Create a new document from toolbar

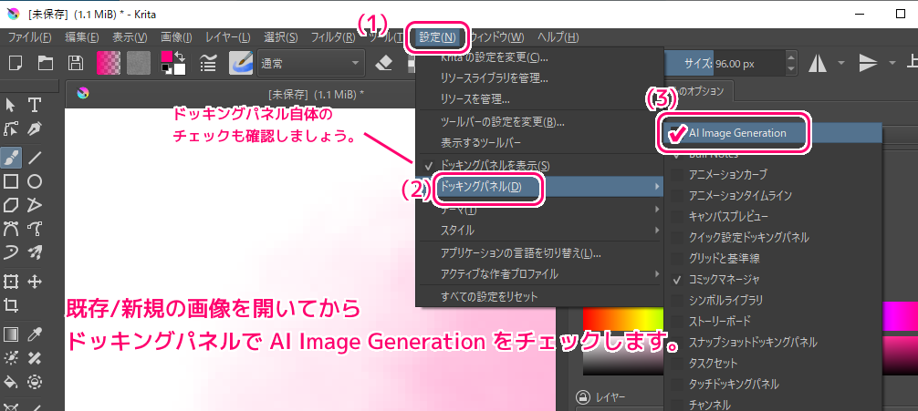[16, 63]
